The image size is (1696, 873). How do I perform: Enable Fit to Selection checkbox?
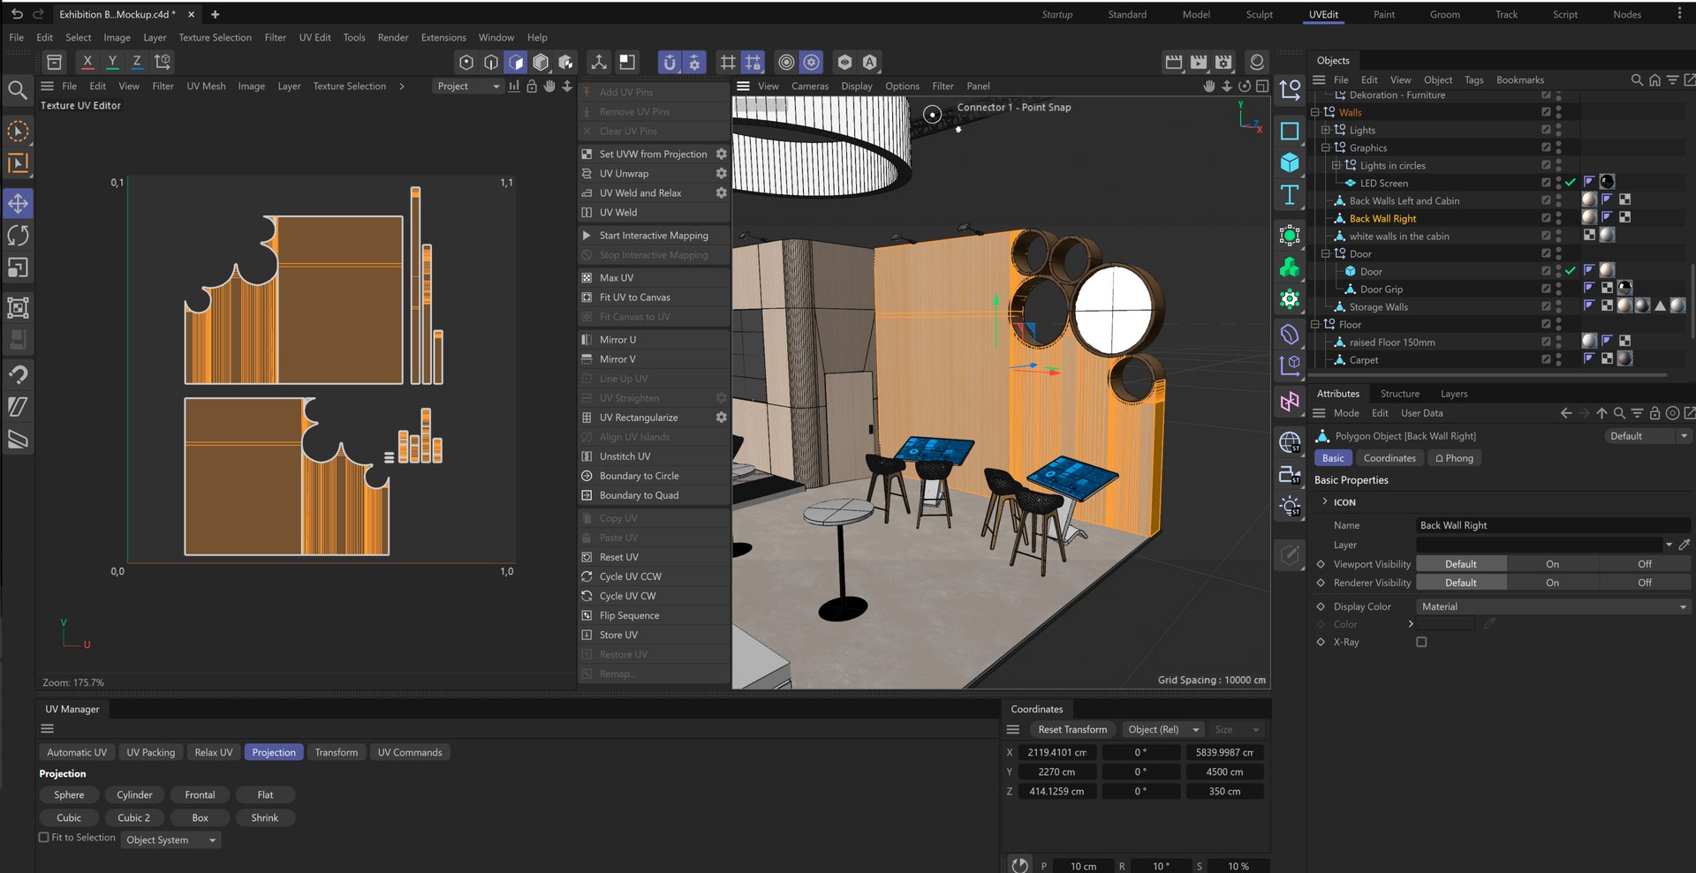point(43,838)
